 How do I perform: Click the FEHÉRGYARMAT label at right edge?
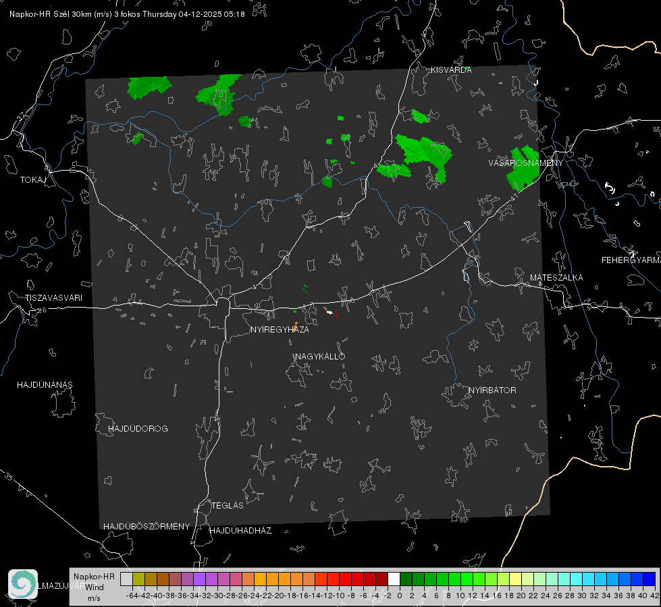coord(631,260)
